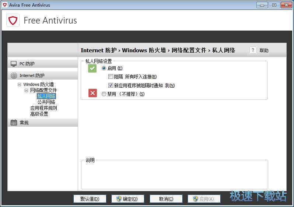Select 网络配置文件 in the tree
The image size is (294, 207).
pyautogui.click(x=43, y=90)
